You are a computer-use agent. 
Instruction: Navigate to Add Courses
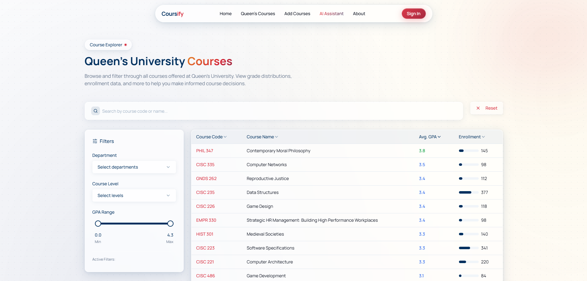pyautogui.click(x=297, y=14)
